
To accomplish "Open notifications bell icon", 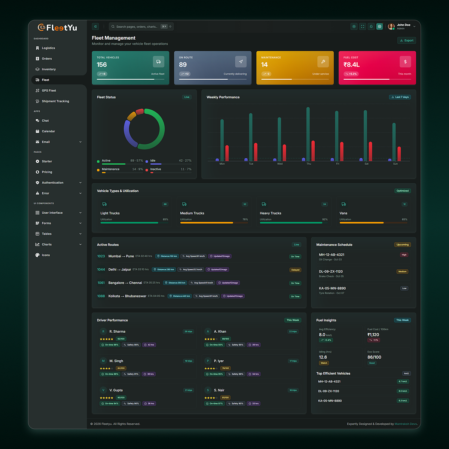I will click(x=371, y=27).
